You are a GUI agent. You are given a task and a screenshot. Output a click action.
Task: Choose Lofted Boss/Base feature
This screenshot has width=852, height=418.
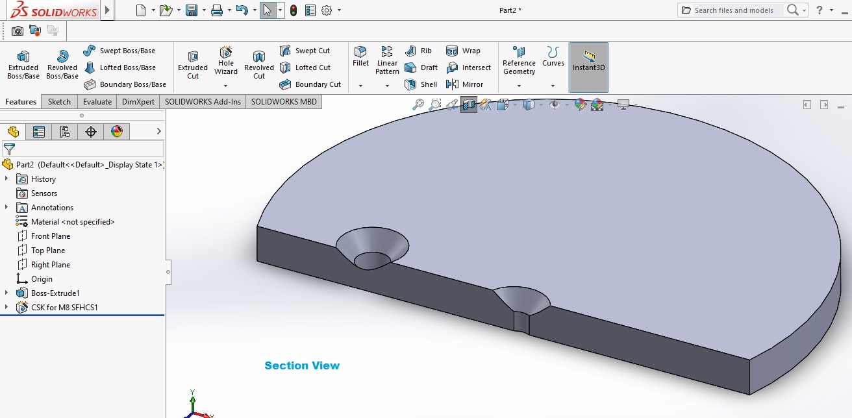tap(120, 68)
